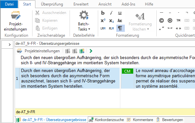Insert the registered trademark symbol ®
Screen dimensions: 195x123
pos(170,20)
